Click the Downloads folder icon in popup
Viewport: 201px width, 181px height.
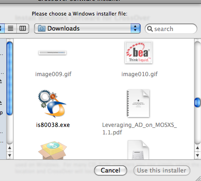(x=42, y=28)
